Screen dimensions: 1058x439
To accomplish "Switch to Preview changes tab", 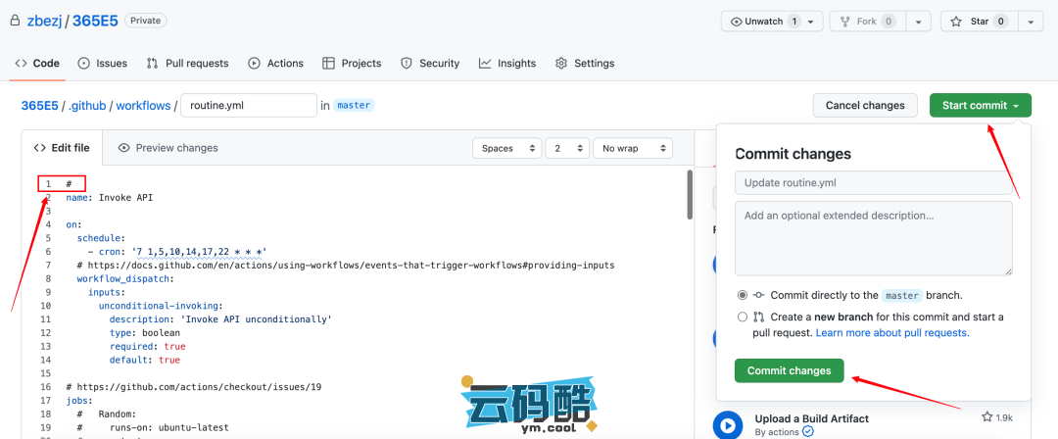I will [168, 148].
